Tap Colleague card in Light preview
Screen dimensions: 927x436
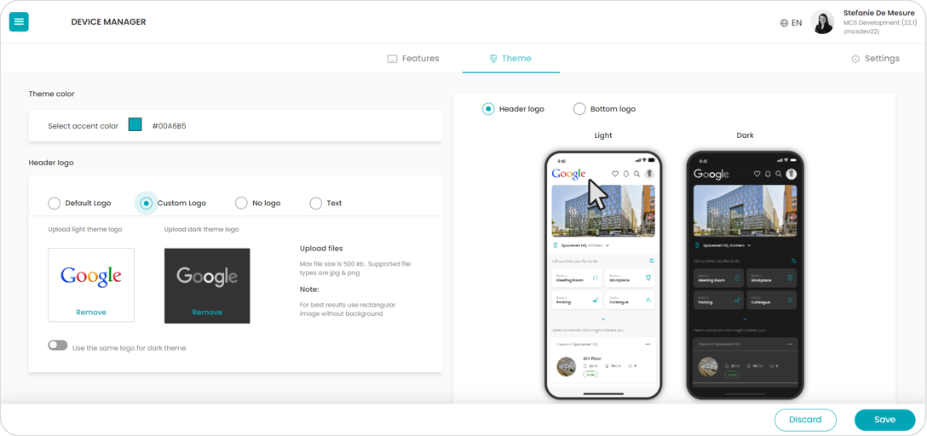click(x=630, y=300)
